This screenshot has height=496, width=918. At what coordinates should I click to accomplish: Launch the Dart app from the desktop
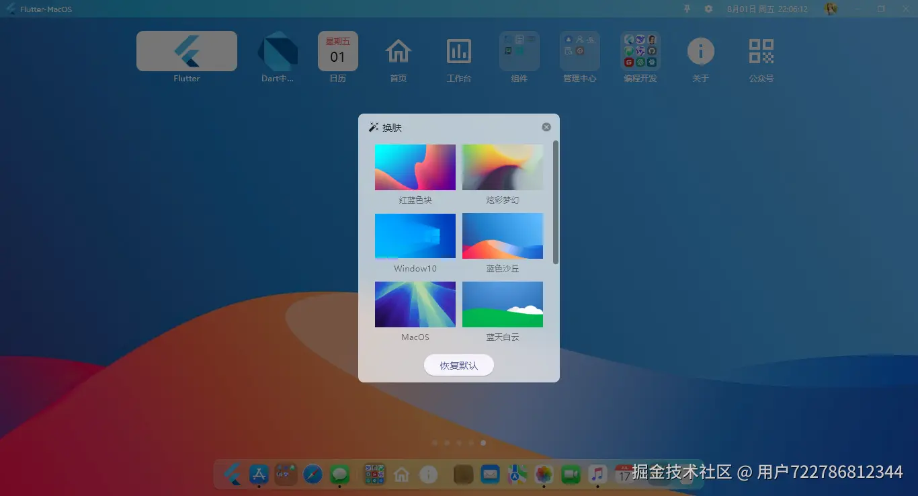[278, 50]
